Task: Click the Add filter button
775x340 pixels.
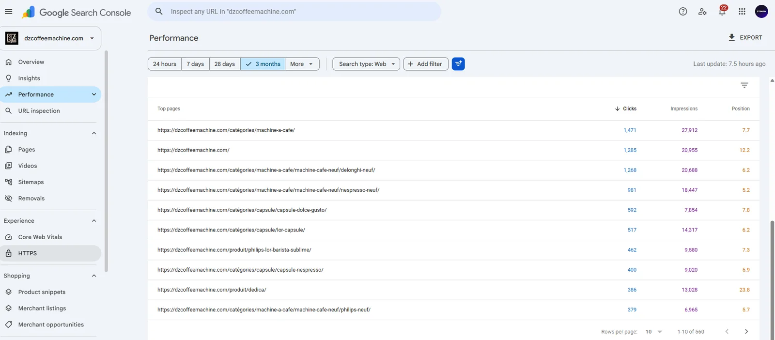Action: coord(426,64)
